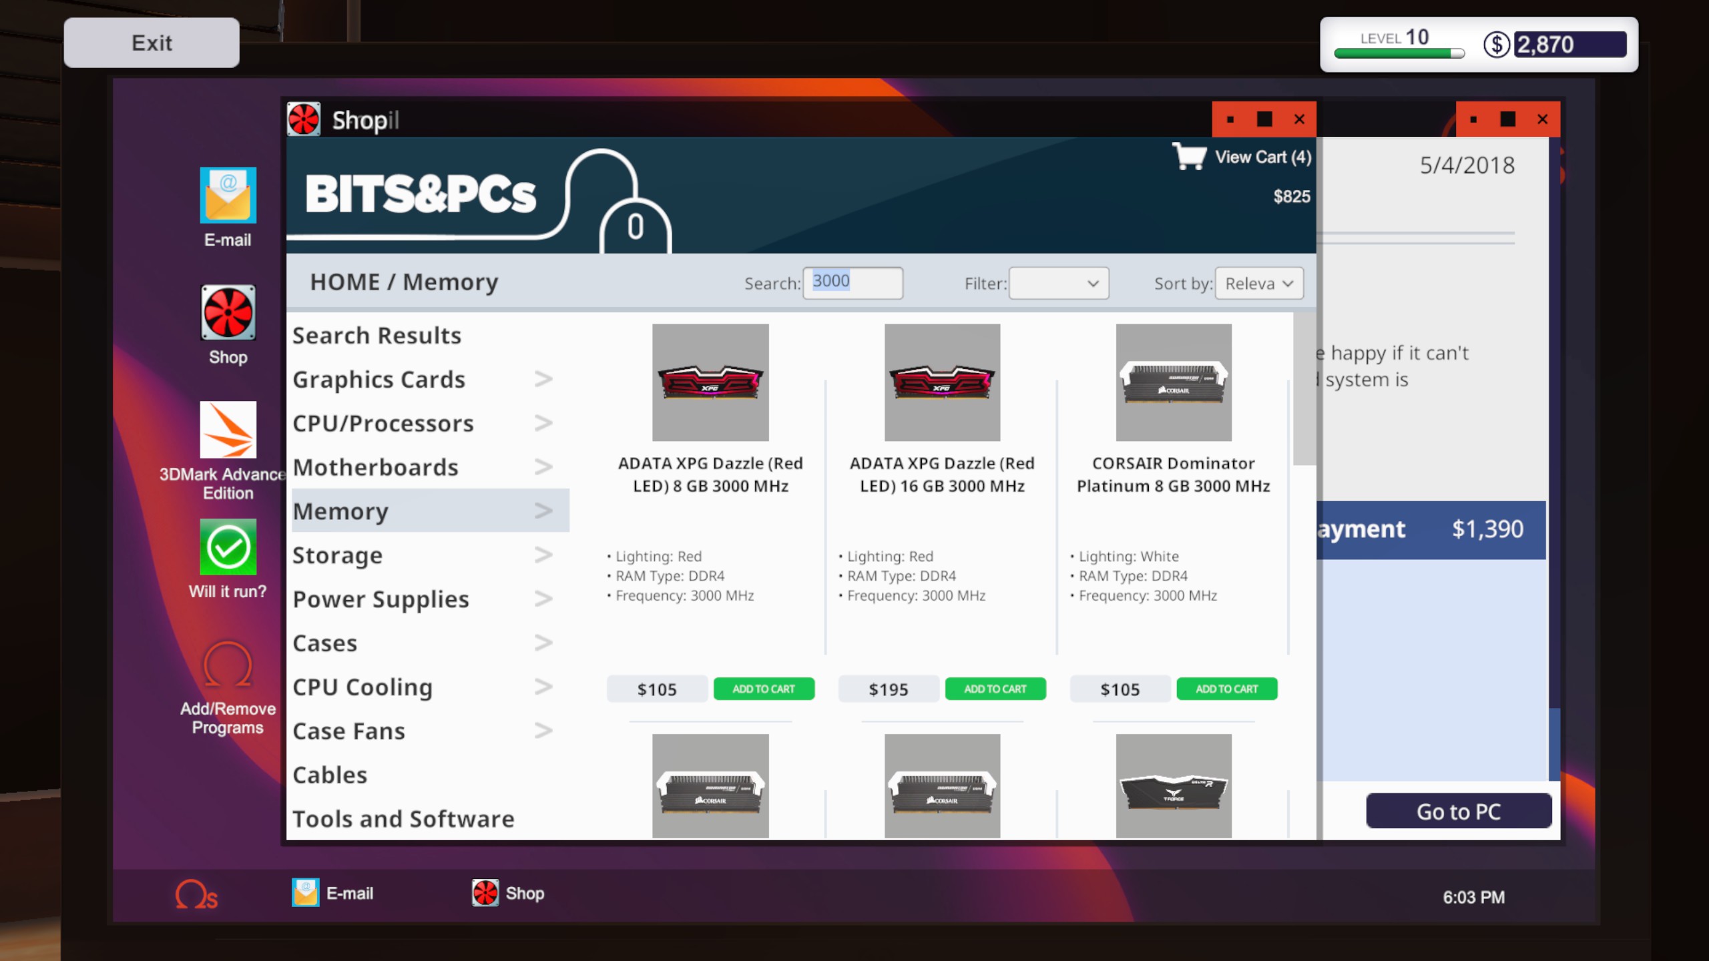This screenshot has height=961, width=1709.
Task: Open the Filter dropdown
Action: coord(1059,284)
